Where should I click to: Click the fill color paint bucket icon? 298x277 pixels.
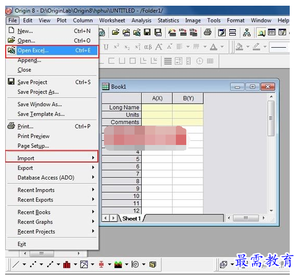coord(239,47)
